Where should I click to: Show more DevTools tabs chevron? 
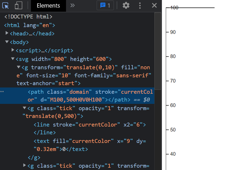[x=73, y=5]
